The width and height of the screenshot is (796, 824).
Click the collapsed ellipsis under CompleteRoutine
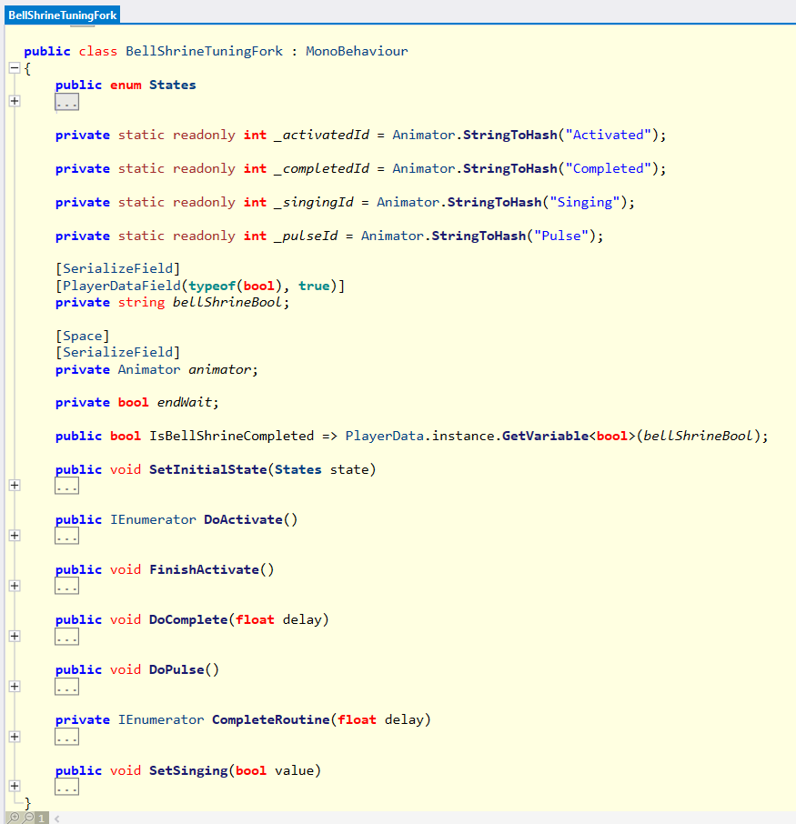coord(66,737)
